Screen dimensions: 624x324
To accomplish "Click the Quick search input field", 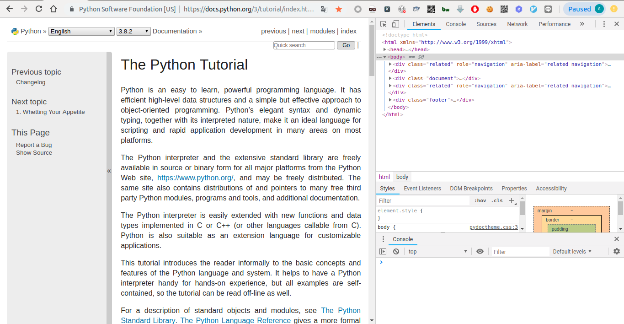I will [304, 45].
